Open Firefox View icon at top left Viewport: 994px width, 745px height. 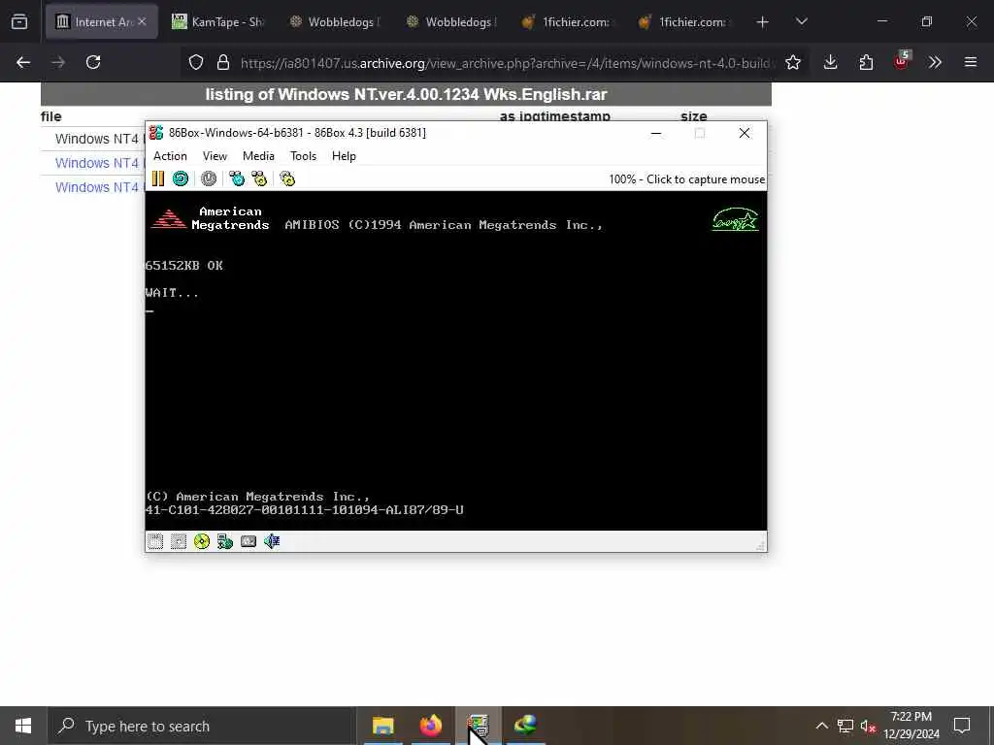pyautogui.click(x=19, y=22)
